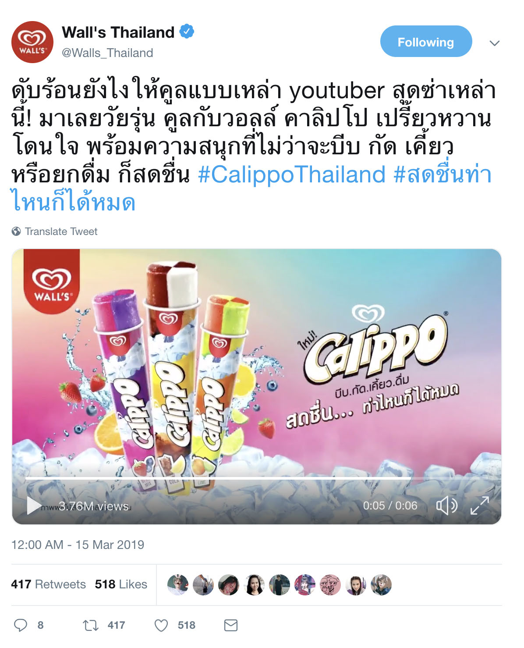Click Translate Tweet link
Viewport: 524px width, 648px height.
[61, 231]
